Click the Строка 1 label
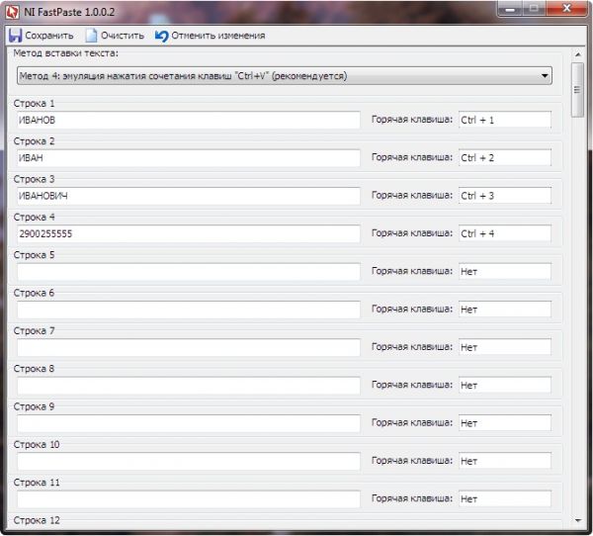Viewport: 593px width, 536px height. click(x=34, y=103)
